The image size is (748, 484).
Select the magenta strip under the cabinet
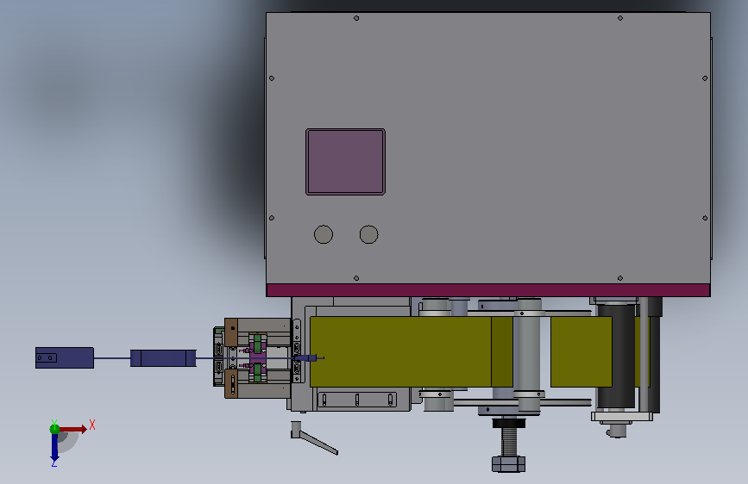click(488, 290)
